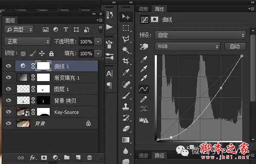Hide the 图层 1 layer
Screen dimensions: 256x164
[x=9, y=89]
